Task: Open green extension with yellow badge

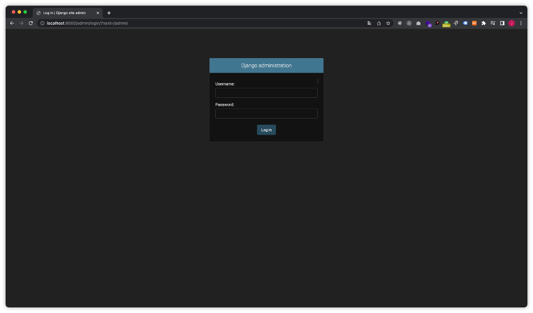Action: tap(446, 23)
